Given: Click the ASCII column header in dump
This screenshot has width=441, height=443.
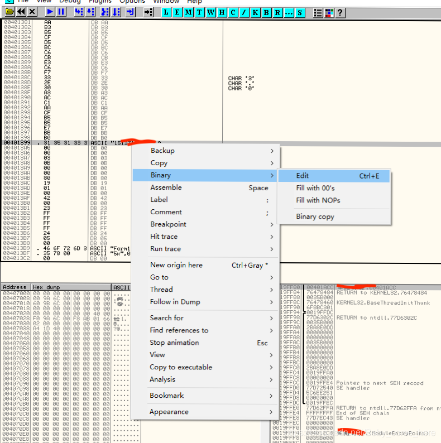Looking at the screenshot, I should pyautogui.click(x=122, y=287).
